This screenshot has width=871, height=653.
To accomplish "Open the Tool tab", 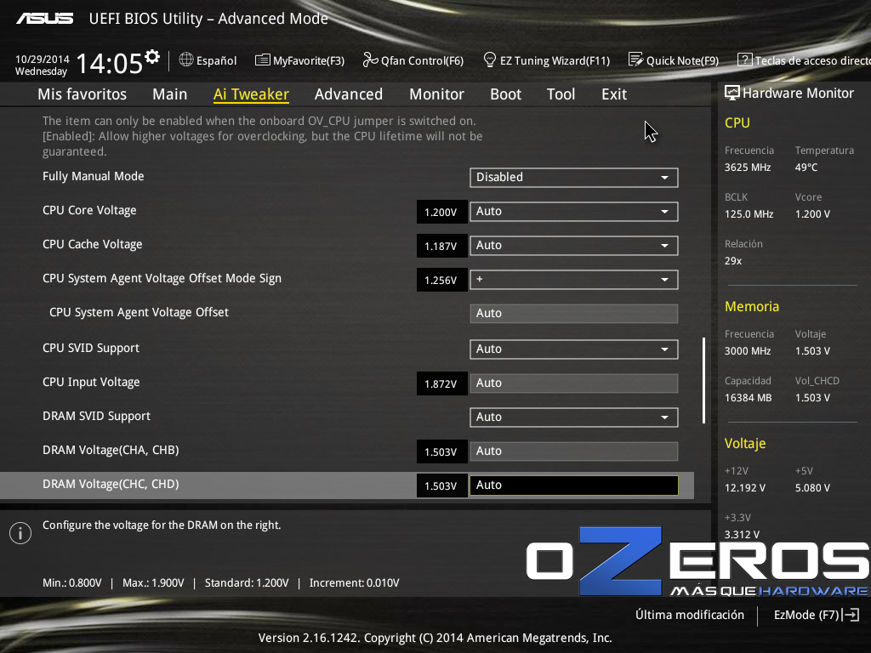I will [x=561, y=94].
